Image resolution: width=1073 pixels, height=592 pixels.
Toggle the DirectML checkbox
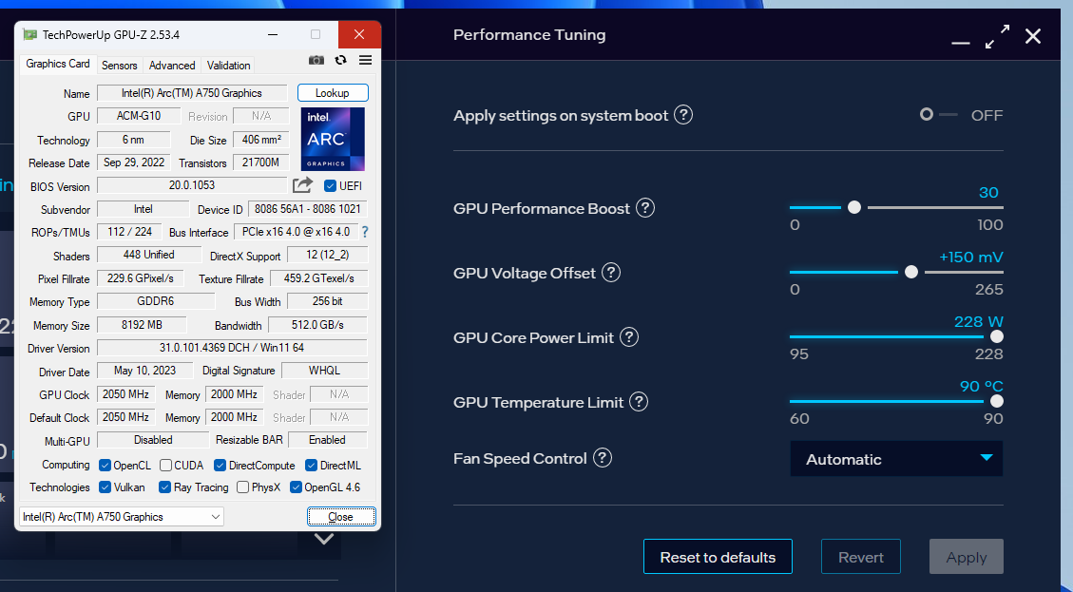point(311,466)
